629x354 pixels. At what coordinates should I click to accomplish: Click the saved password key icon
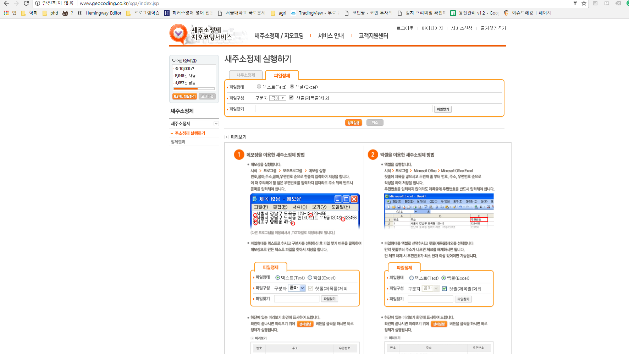pyautogui.click(x=575, y=3)
